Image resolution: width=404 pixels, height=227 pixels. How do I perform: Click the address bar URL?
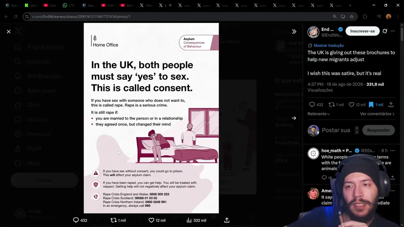[81, 16]
